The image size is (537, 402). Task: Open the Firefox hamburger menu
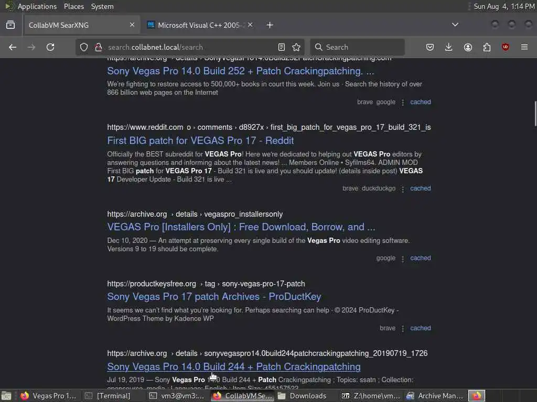[524, 47]
